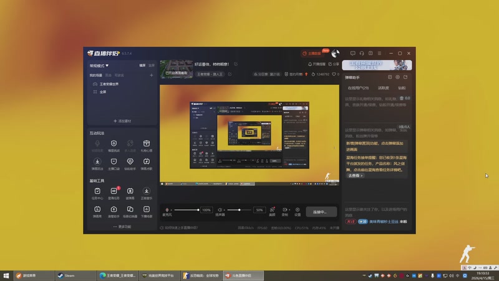The height and width of the screenshot is (281, 499).
Task: Edit the 王者荣耀 category tag pencil
Action: click(230, 74)
